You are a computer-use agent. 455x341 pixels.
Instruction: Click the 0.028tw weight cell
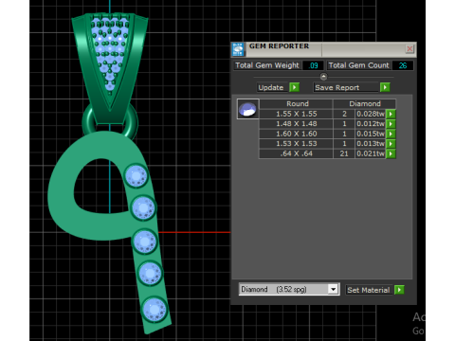pyautogui.click(x=371, y=114)
